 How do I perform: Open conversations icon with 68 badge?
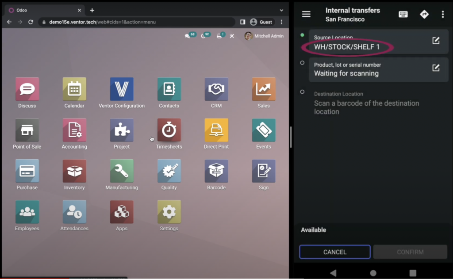(x=190, y=35)
